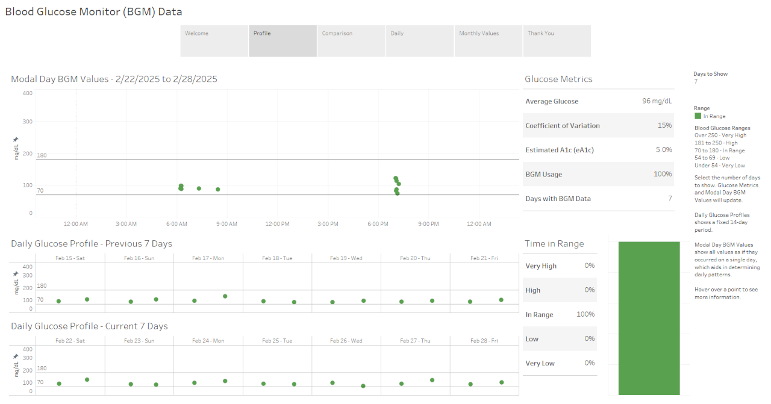Click the 180 reference line label
Screen dimensions: 771x404
point(43,155)
